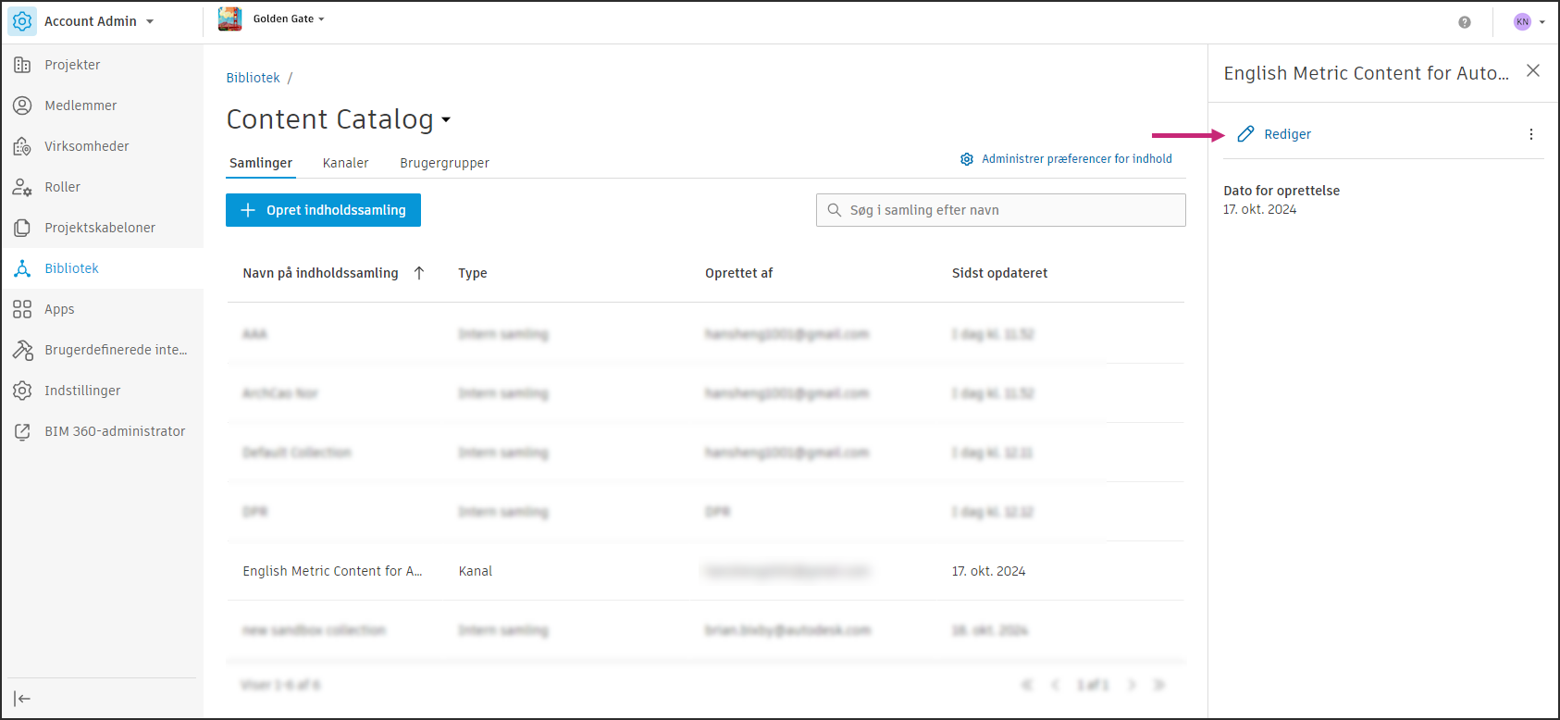Viewport: 1560px width, 720px height.
Task: Collapse the left sidebar navigation
Action: (22, 699)
